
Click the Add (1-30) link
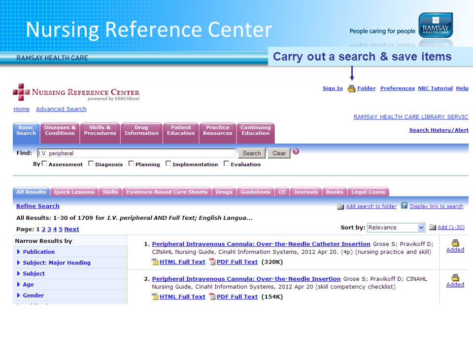451,227
